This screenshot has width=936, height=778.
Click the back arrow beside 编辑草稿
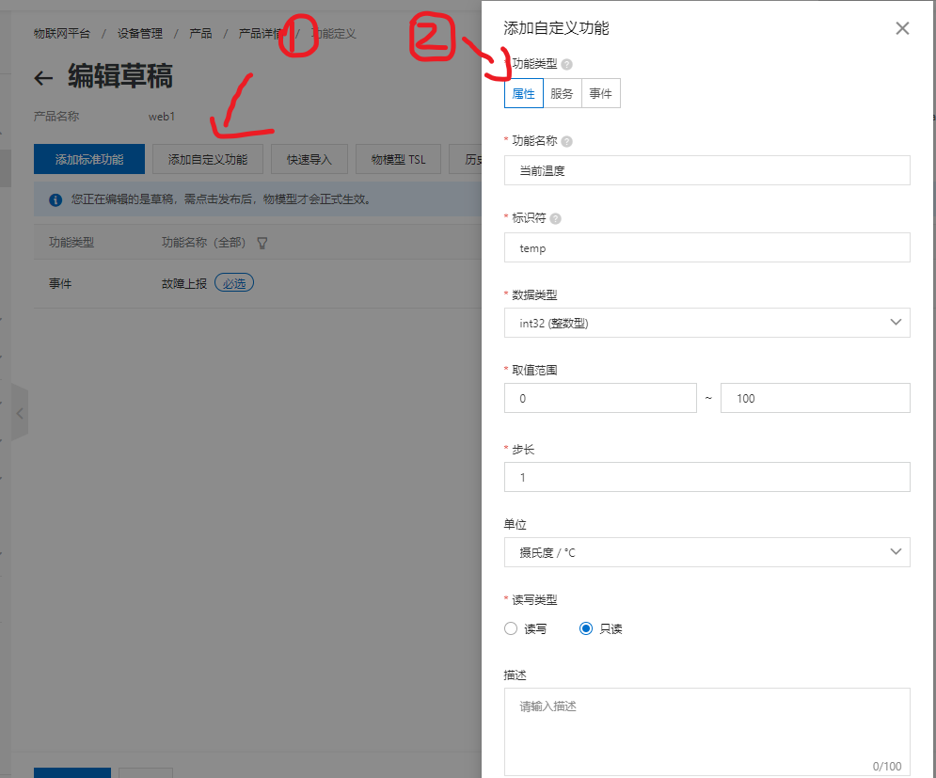[x=43, y=78]
